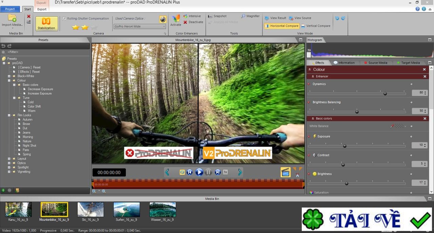
Task: Click the scissors cut icon
Action: tap(297, 175)
